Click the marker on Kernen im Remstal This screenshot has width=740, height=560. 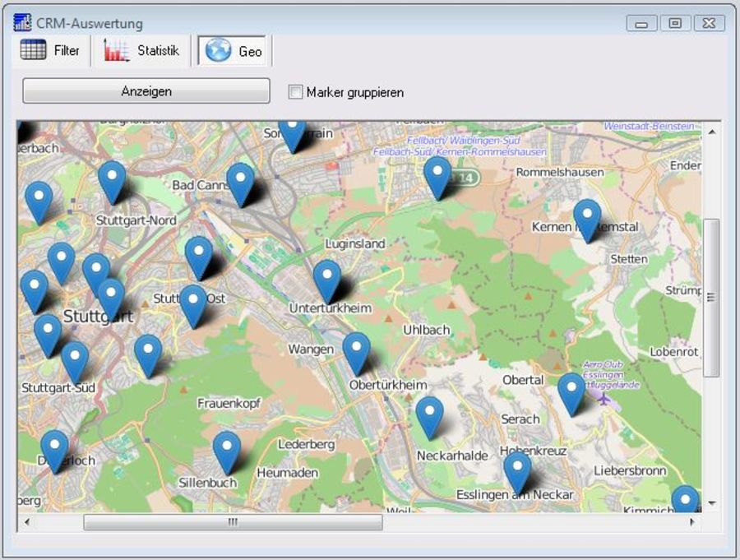coord(587,221)
